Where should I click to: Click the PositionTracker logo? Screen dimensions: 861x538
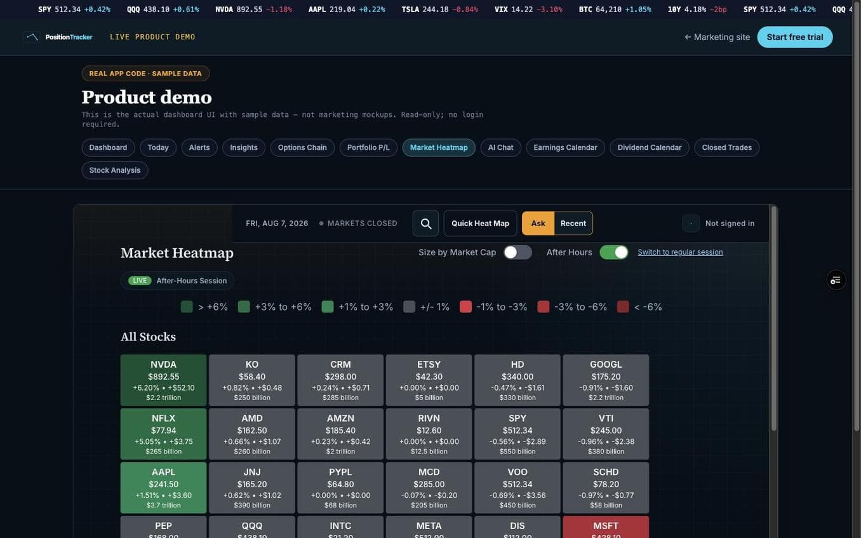click(x=58, y=37)
